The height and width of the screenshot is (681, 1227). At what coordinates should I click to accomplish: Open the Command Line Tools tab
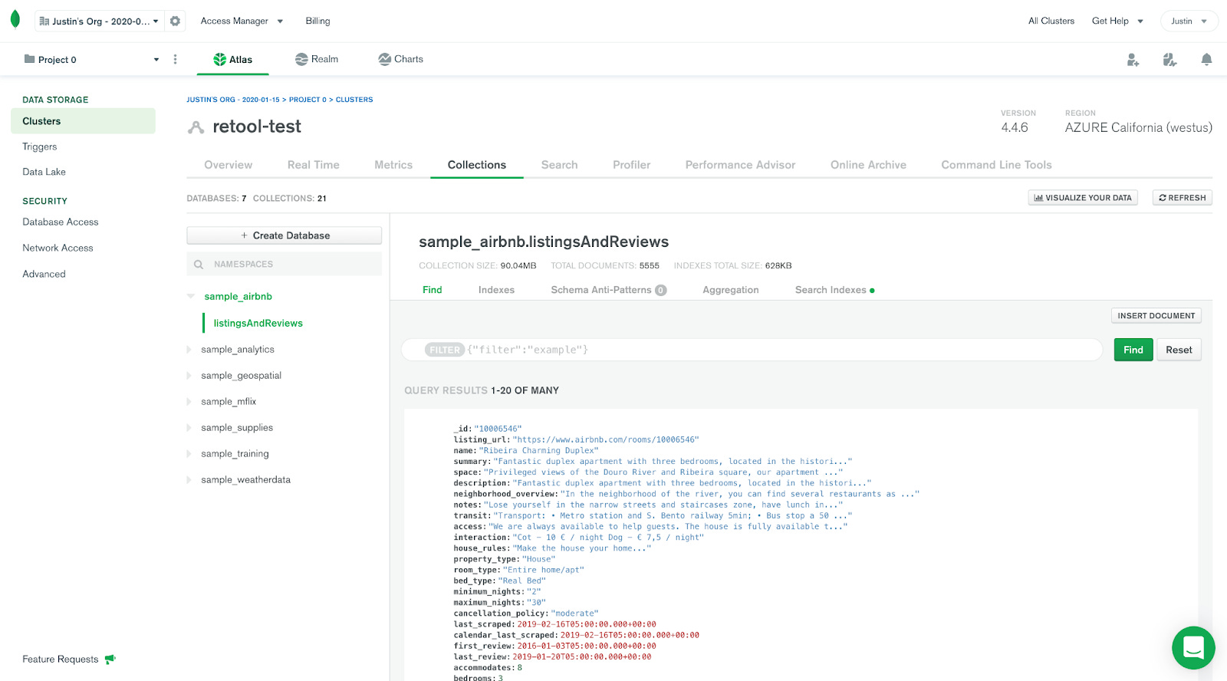(x=996, y=165)
